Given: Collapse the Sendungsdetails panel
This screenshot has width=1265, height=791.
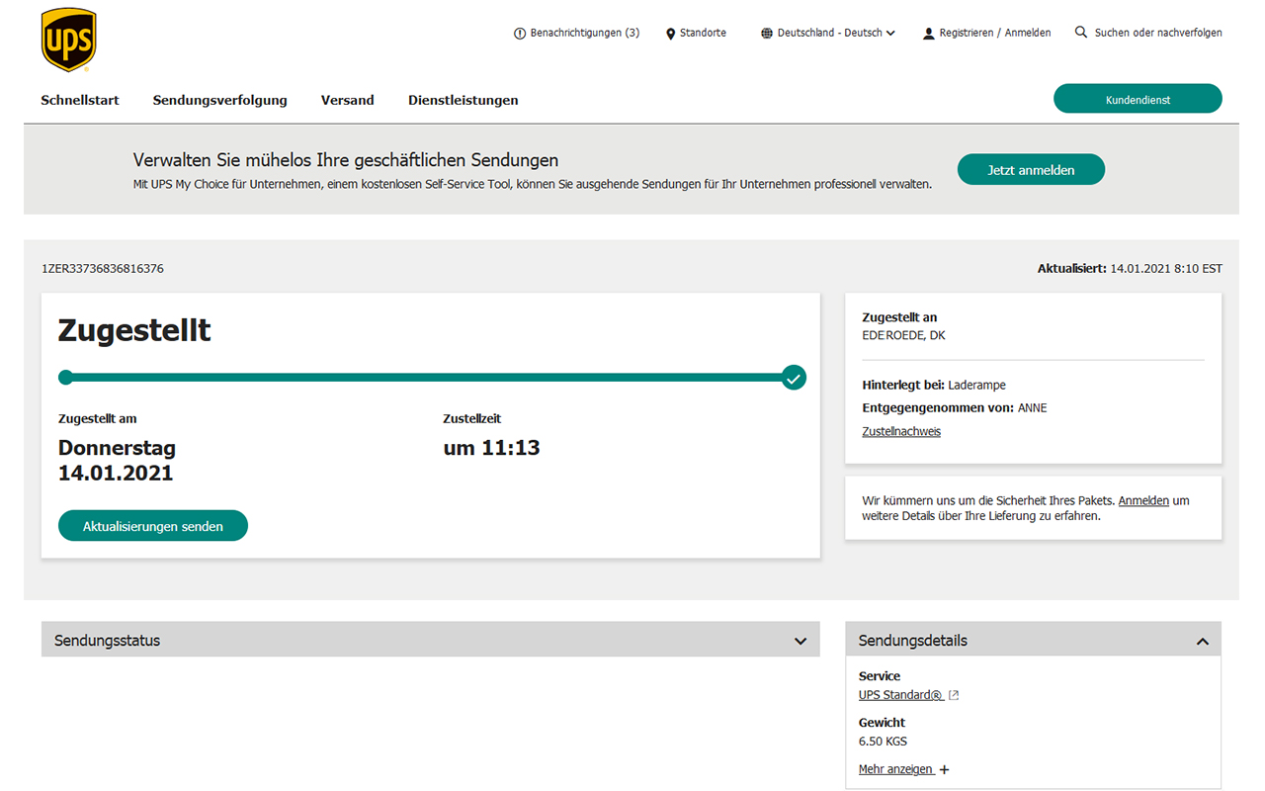Looking at the screenshot, I should click(1202, 641).
